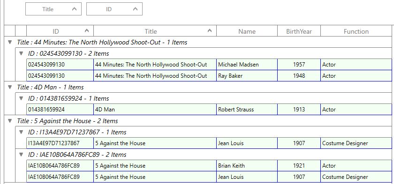Viewport: 394px width, 184px height.
Task: Sort by Title column header
Action: pyautogui.click(x=155, y=31)
